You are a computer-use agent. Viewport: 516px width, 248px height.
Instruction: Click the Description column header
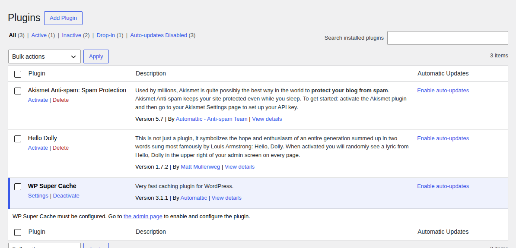(x=151, y=73)
